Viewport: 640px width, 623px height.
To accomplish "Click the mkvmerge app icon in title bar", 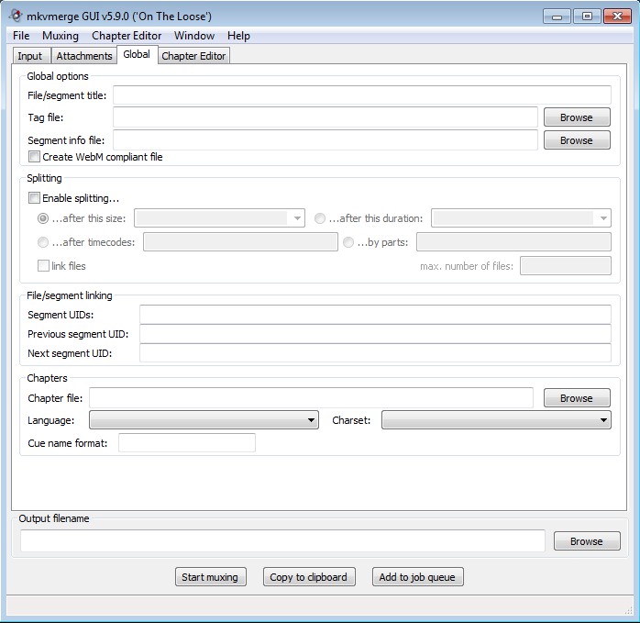I will (16, 16).
